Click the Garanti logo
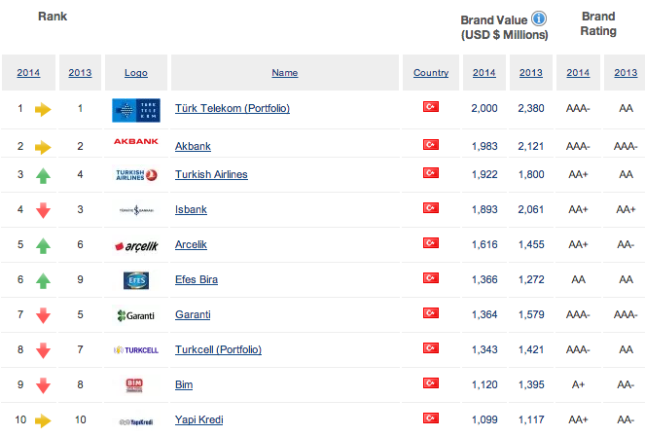This screenshot has height=436, width=645. coord(136,315)
